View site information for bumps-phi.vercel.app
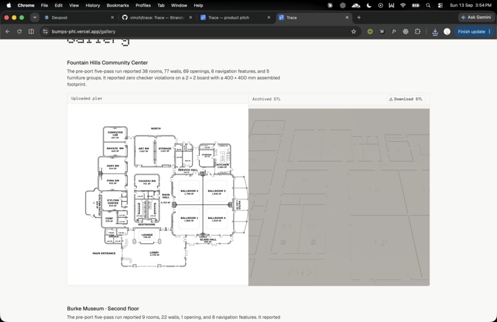Image resolution: width=497 pixels, height=322 pixels. [46, 31]
